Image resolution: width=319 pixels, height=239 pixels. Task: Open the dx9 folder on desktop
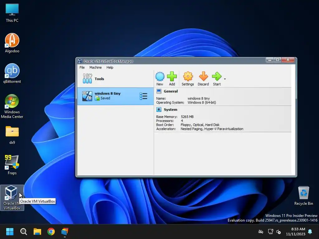pyautogui.click(x=12, y=135)
